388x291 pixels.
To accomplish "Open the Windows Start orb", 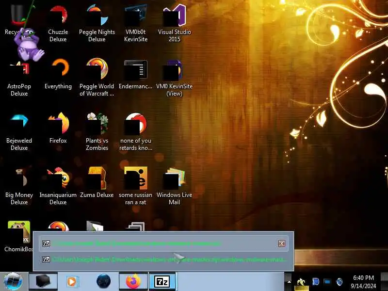I will point(14,281).
